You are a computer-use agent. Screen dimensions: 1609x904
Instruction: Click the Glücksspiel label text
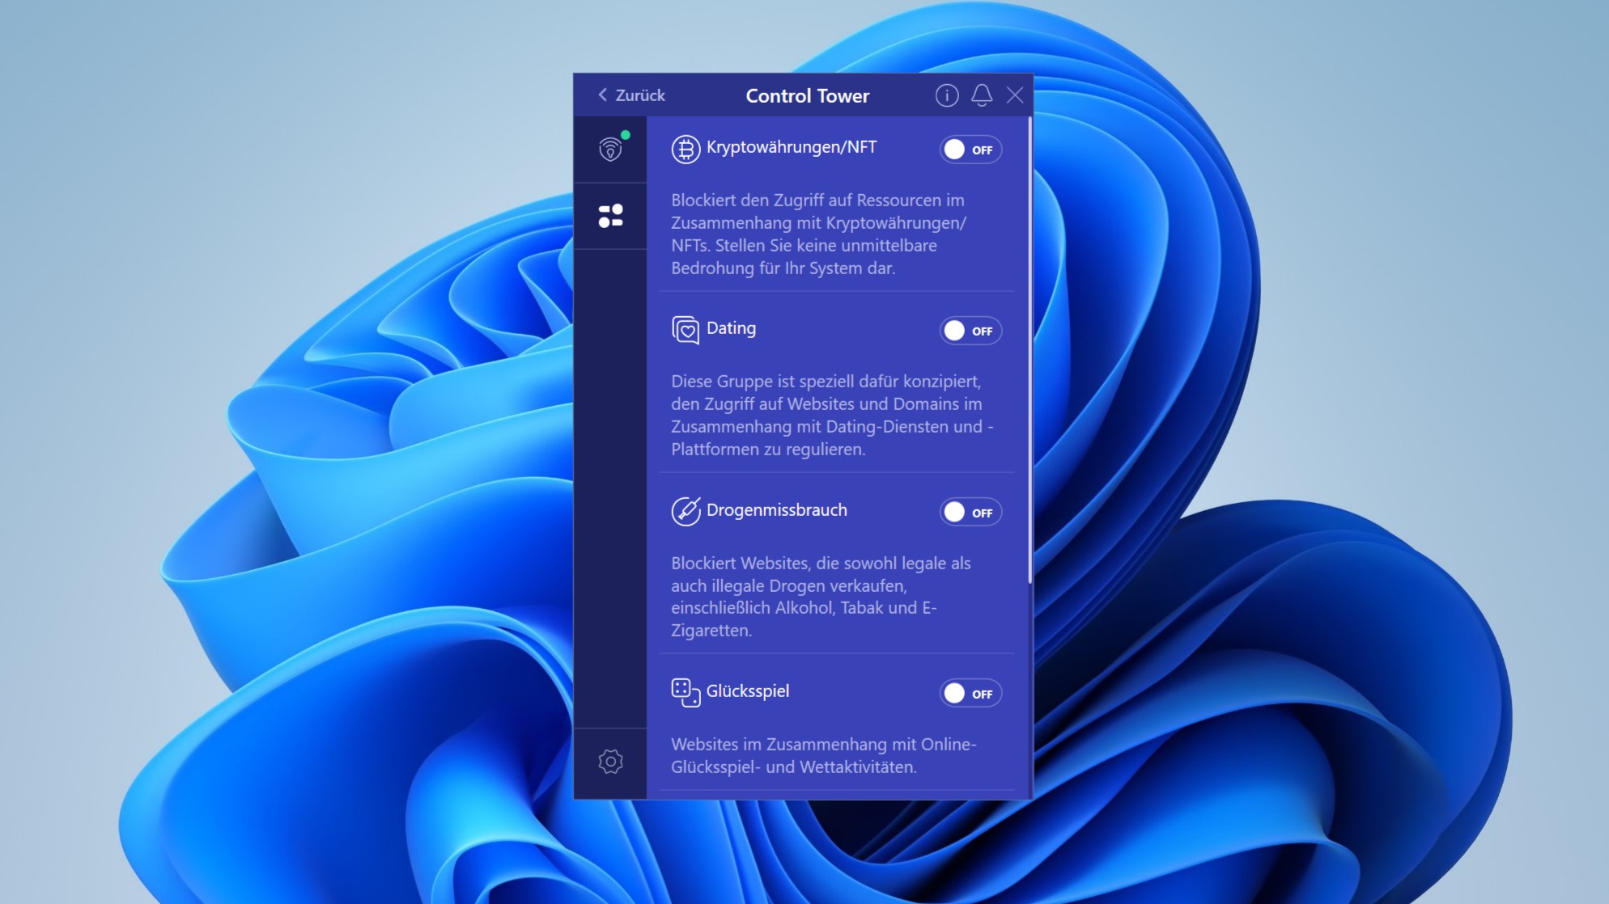(x=748, y=691)
